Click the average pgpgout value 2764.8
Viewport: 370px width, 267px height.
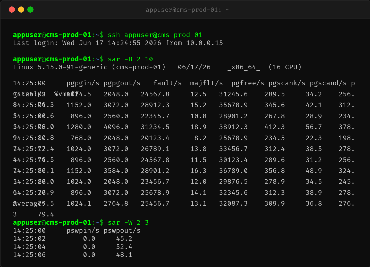click(116, 203)
